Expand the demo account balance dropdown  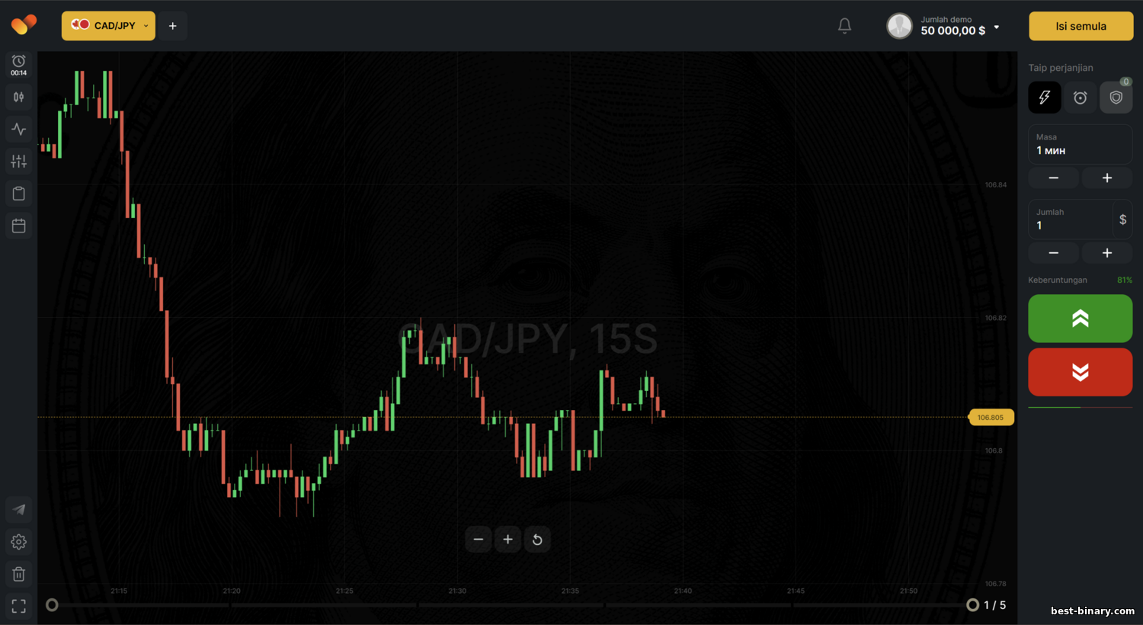click(996, 27)
